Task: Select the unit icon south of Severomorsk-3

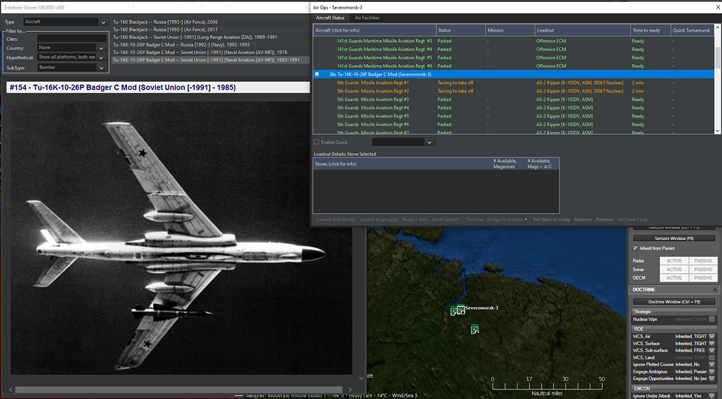Action: click(x=475, y=329)
